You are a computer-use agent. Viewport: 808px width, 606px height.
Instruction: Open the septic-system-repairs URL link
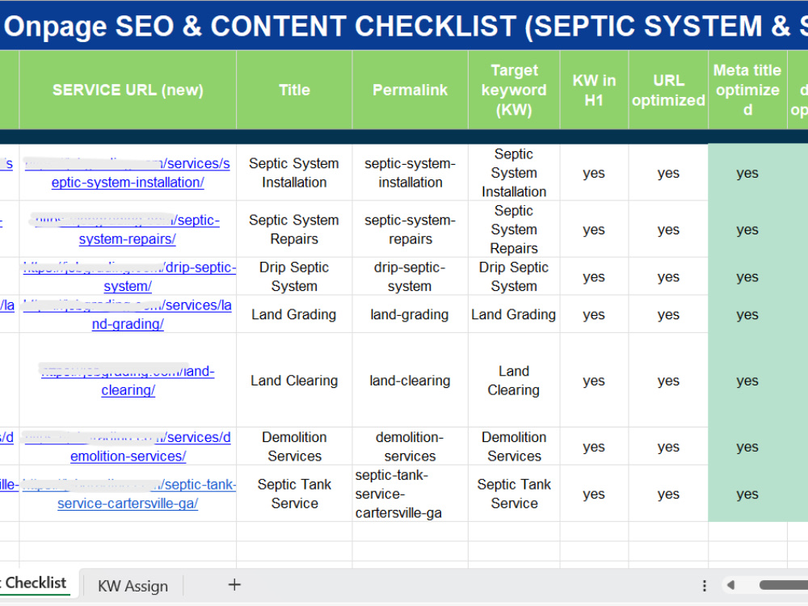click(x=128, y=229)
